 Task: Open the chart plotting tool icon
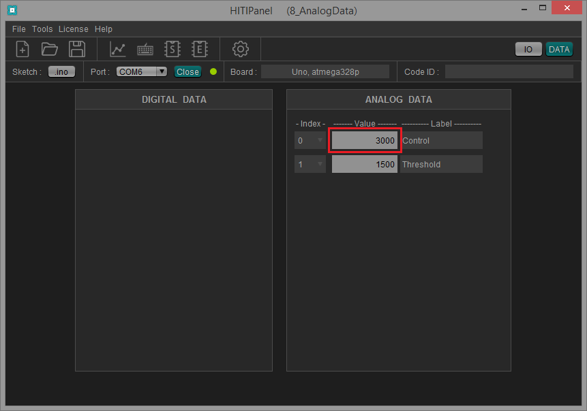point(117,49)
